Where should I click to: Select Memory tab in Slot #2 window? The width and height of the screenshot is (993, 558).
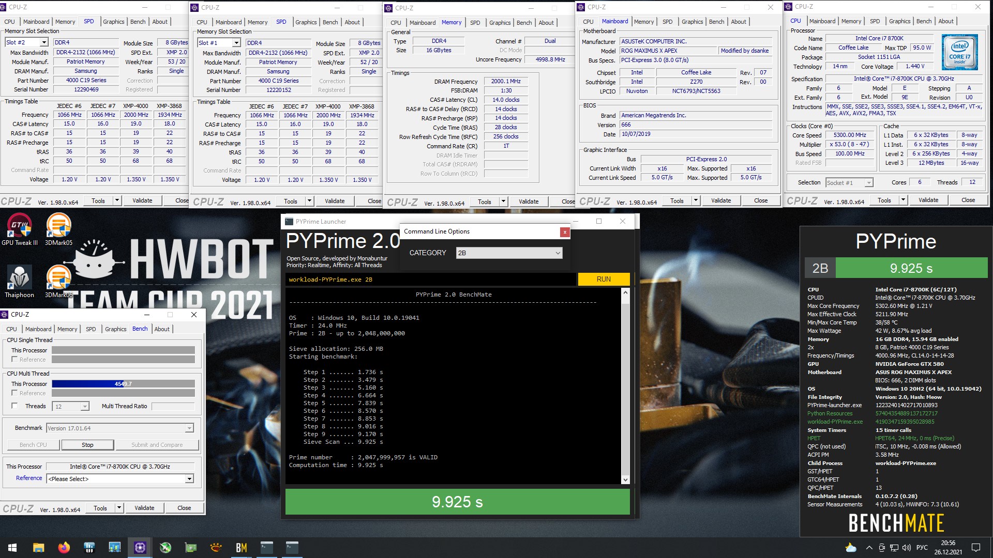(65, 22)
